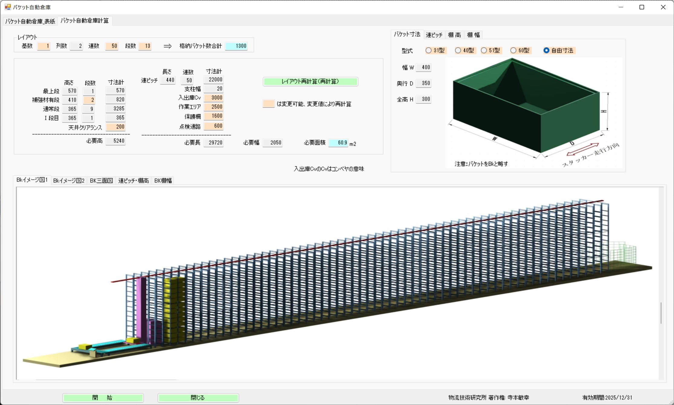Open the BK棚幅 tab
Viewport: 674px width, 405px height.
tap(163, 181)
